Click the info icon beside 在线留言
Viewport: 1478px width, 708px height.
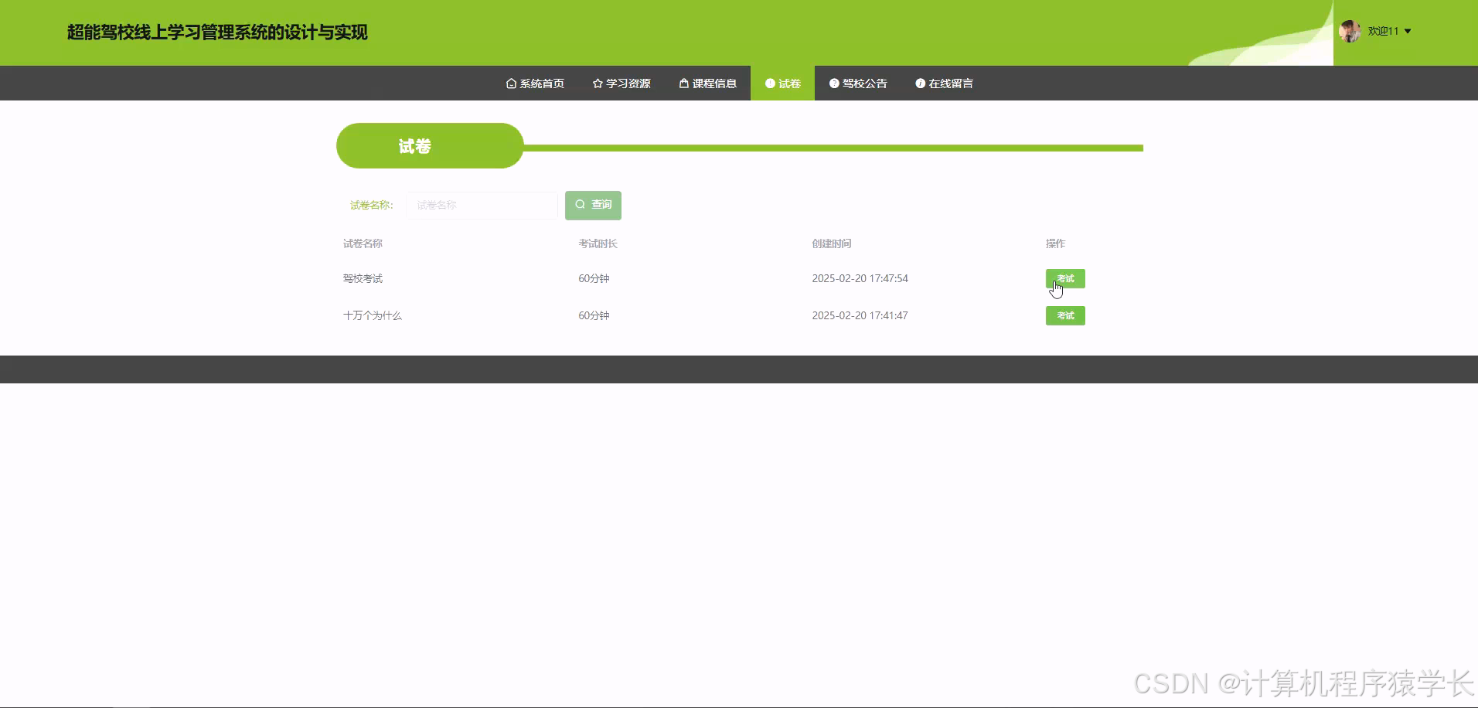tap(920, 83)
